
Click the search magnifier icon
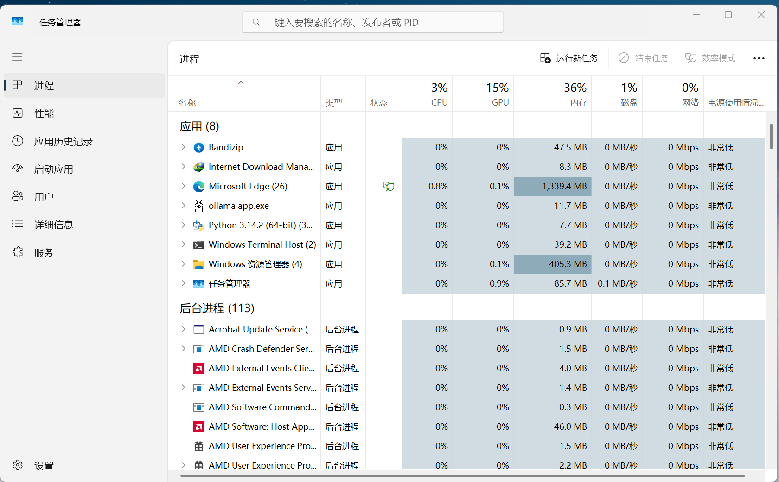(x=256, y=22)
